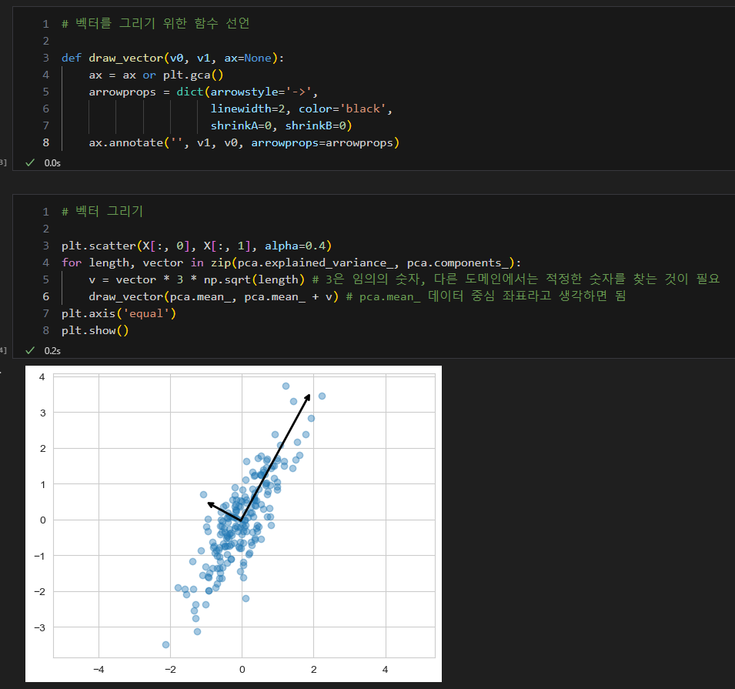Click the success checkmark beside 0.0s
Image resolution: width=735 pixels, height=689 pixels.
(x=30, y=162)
